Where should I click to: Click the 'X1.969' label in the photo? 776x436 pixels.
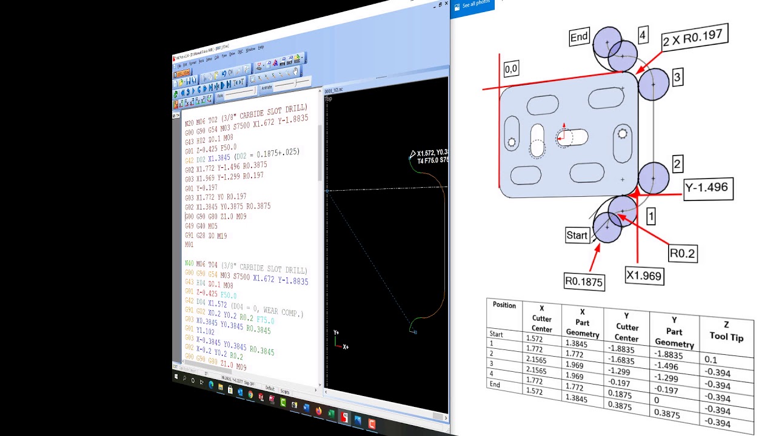(644, 276)
